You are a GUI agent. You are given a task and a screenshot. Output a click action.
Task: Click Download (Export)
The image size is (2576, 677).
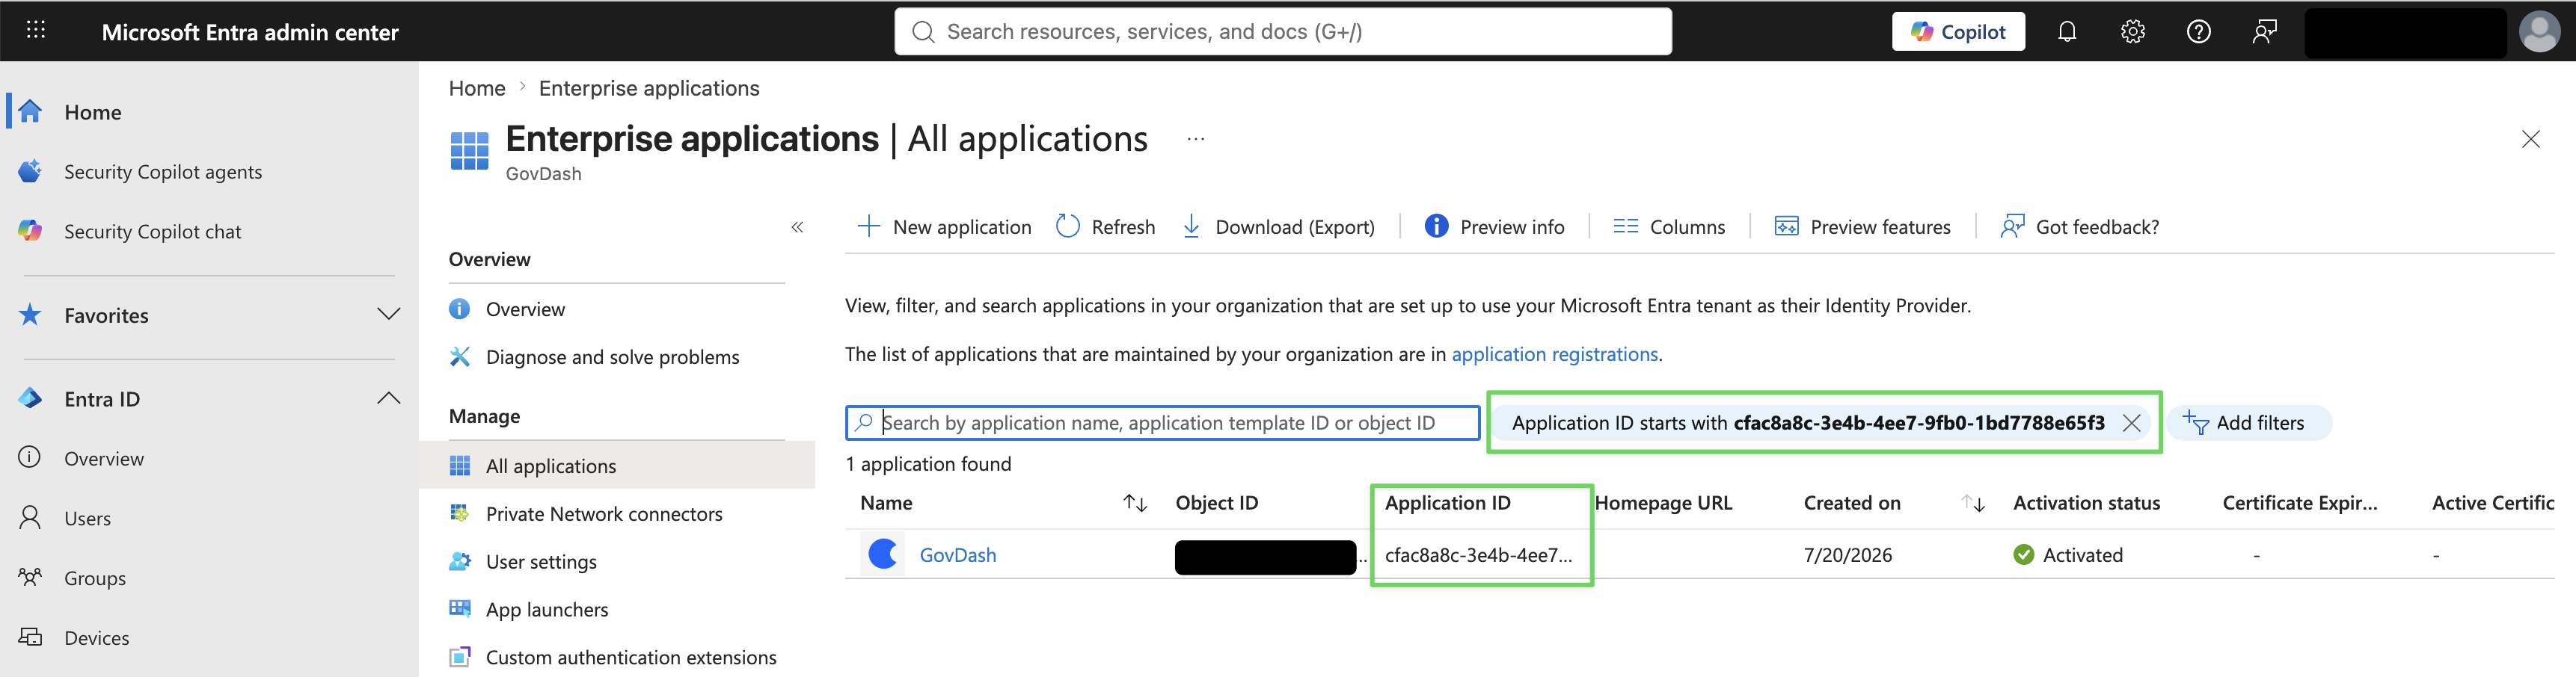tap(1278, 226)
